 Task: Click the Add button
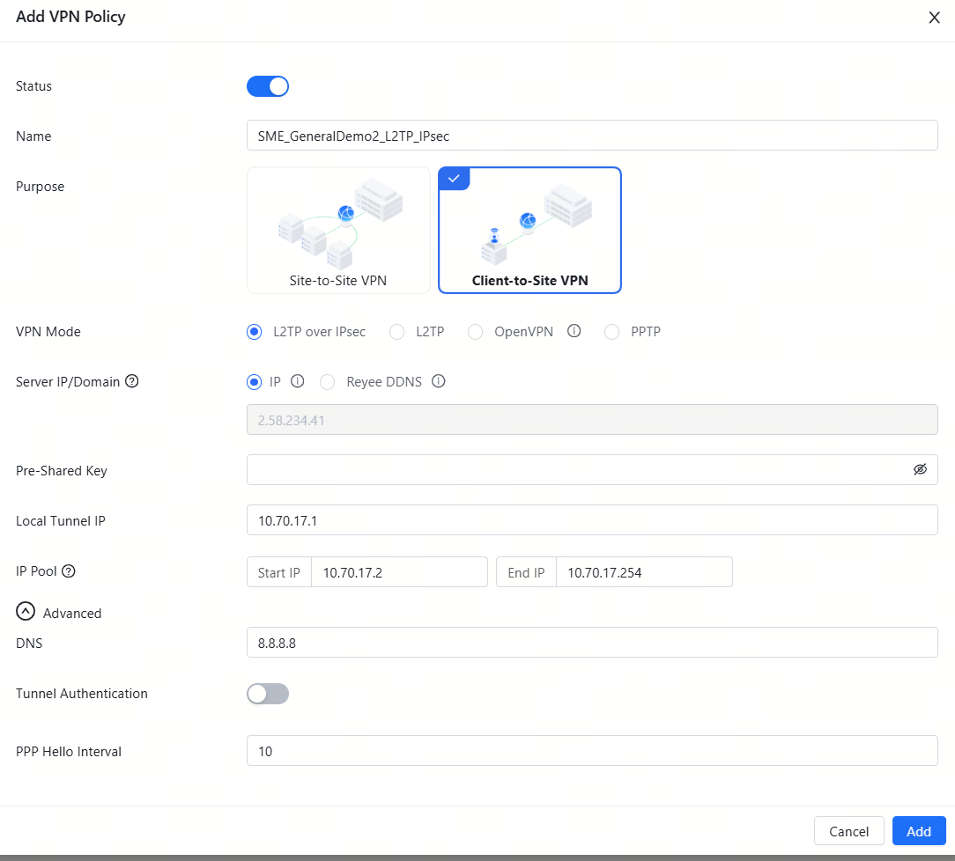918,832
